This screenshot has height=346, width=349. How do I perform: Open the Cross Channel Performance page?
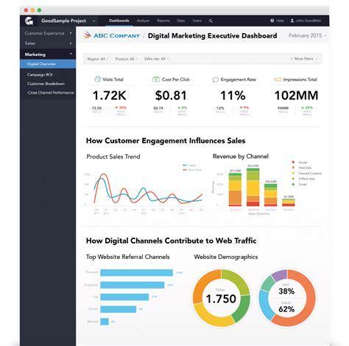[x=51, y=92]
